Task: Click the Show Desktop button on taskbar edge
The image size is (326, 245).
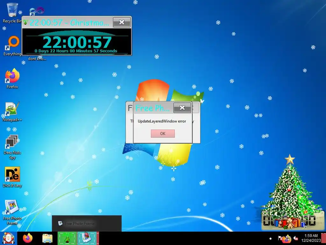Action: click(x=323, y=238)
